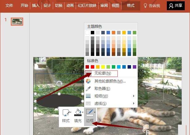
Task: Select the dark ellipse shape
Action: point(59,101)
